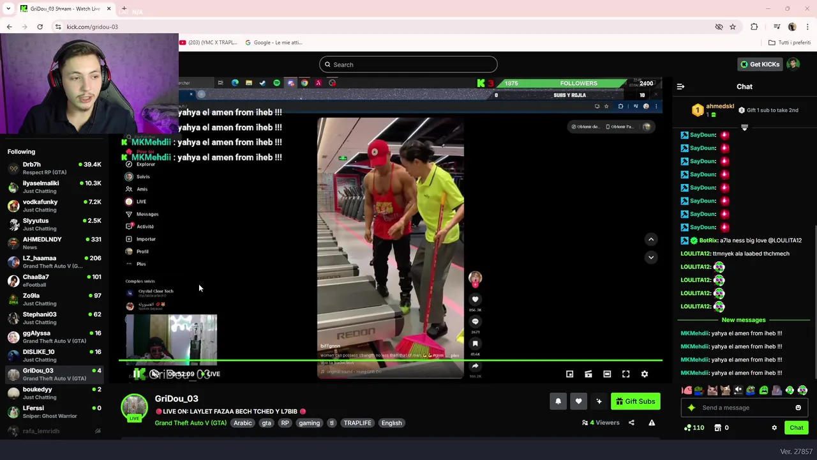Open Chrome three-dot menu

(x=807, y=27)
